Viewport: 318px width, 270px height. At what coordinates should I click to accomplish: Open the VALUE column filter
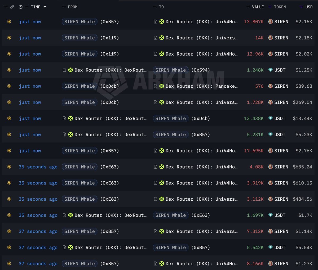248,7
